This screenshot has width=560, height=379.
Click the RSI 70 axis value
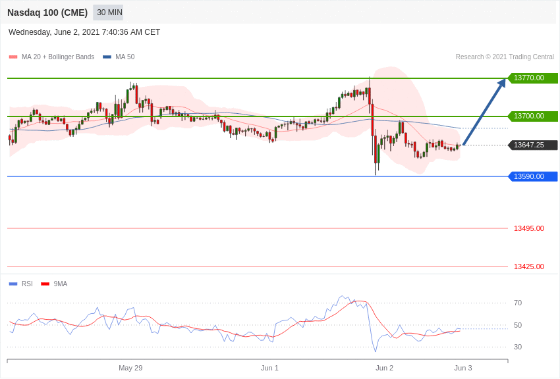518,303
